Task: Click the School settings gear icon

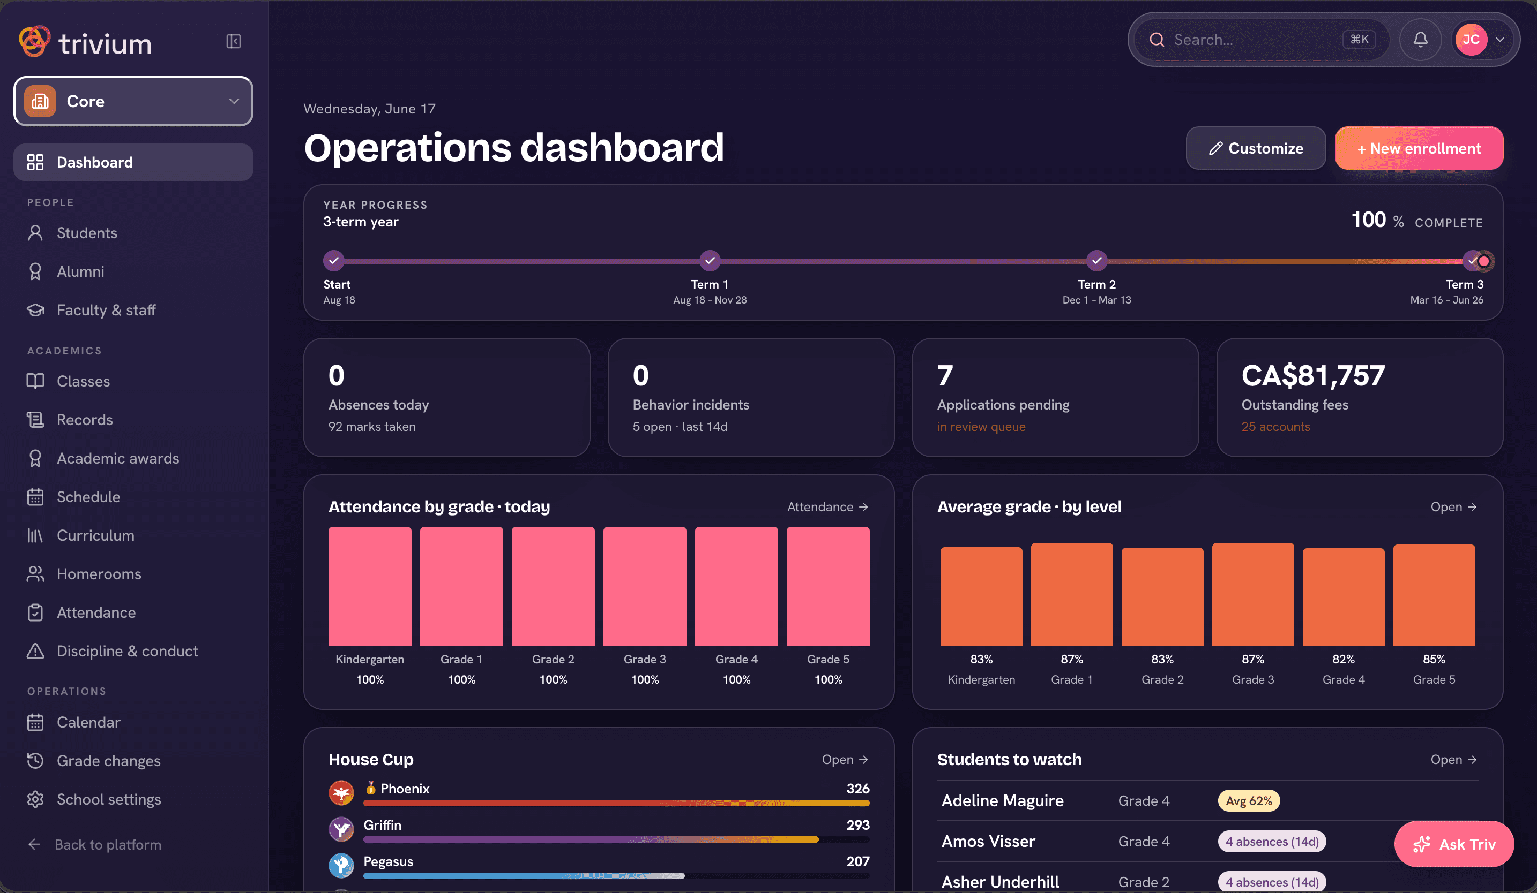Action: click(x=35, y=799)
